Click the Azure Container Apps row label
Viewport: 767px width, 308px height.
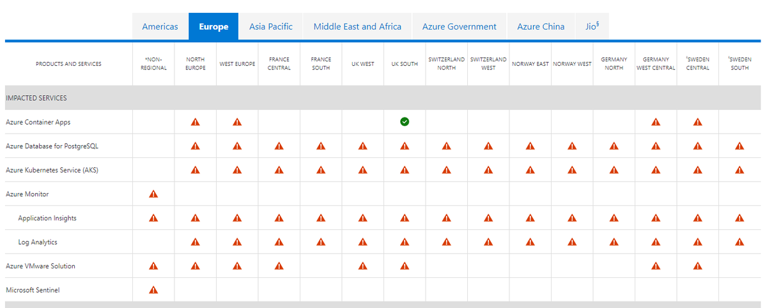point(38,122)
